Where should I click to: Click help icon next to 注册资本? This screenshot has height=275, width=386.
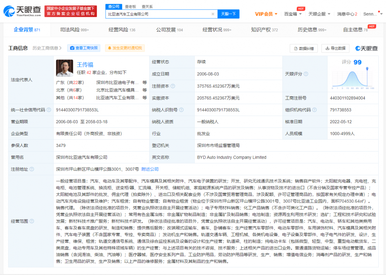pos(173,86)
